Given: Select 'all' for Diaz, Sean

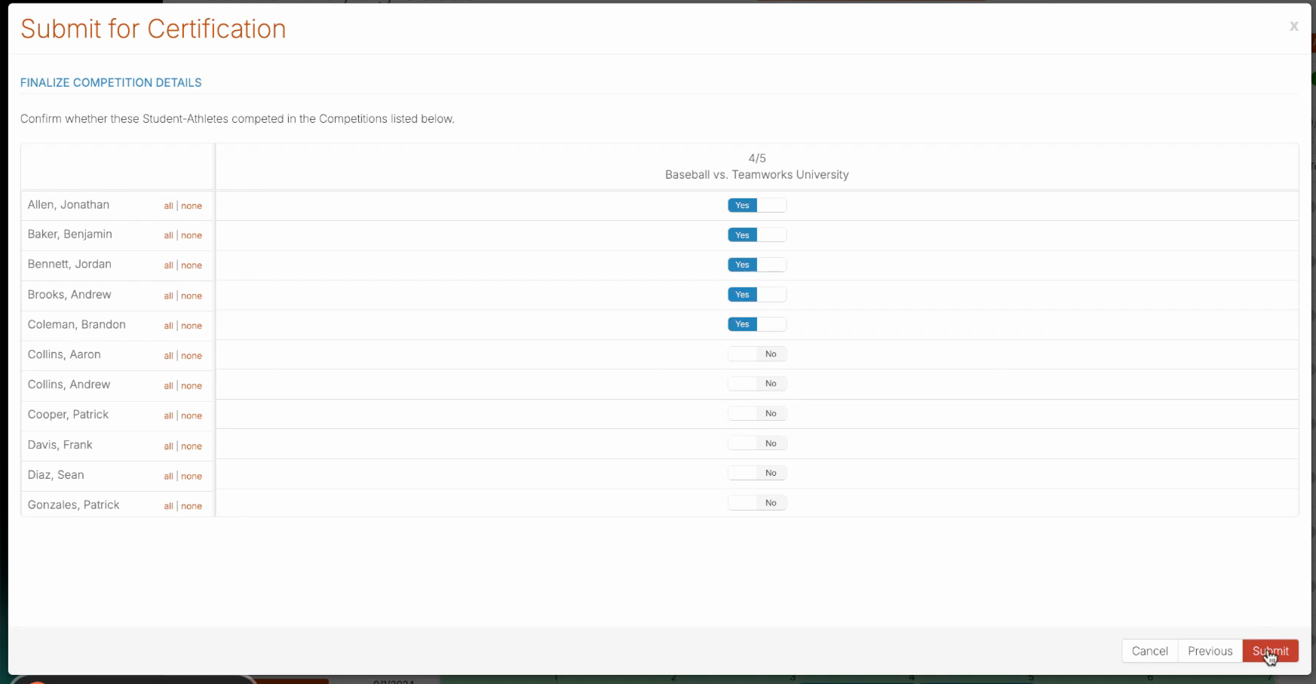Looking at the screenshot, I should tap(168, 477).
